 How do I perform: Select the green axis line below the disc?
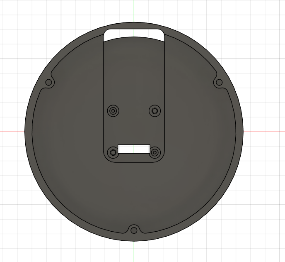[x=134, y=252]
